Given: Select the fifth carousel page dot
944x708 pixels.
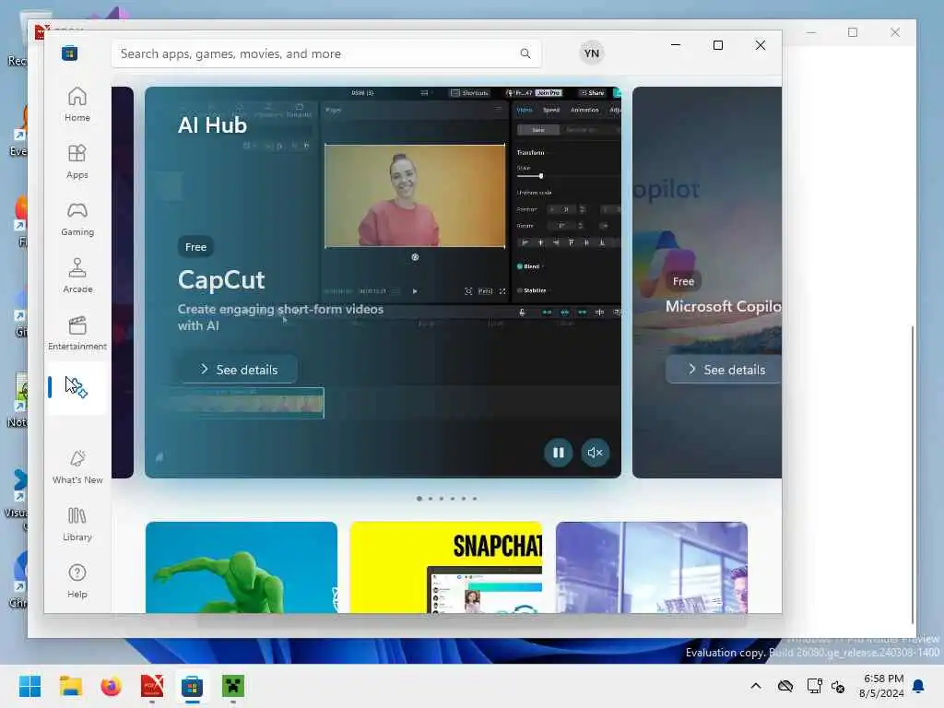Looking at the screenshot, I should [x=464, y=499].
